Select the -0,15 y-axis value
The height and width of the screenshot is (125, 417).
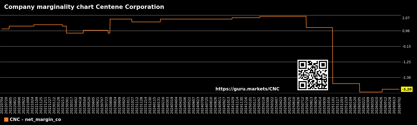tap(406, 46)
